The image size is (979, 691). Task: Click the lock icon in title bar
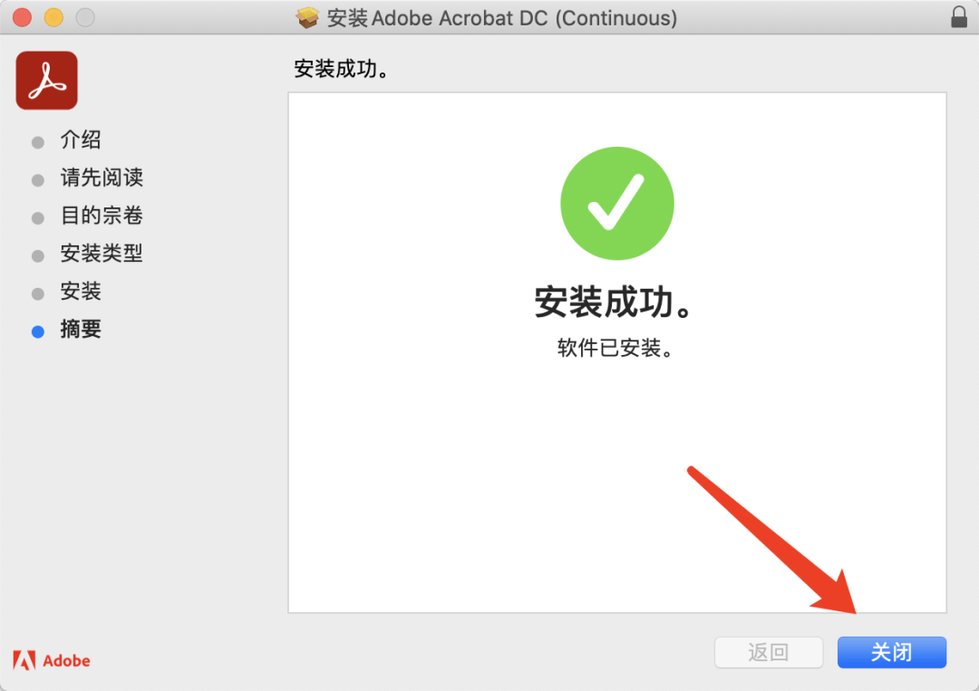pyautogui.click(x=959, y=17)
